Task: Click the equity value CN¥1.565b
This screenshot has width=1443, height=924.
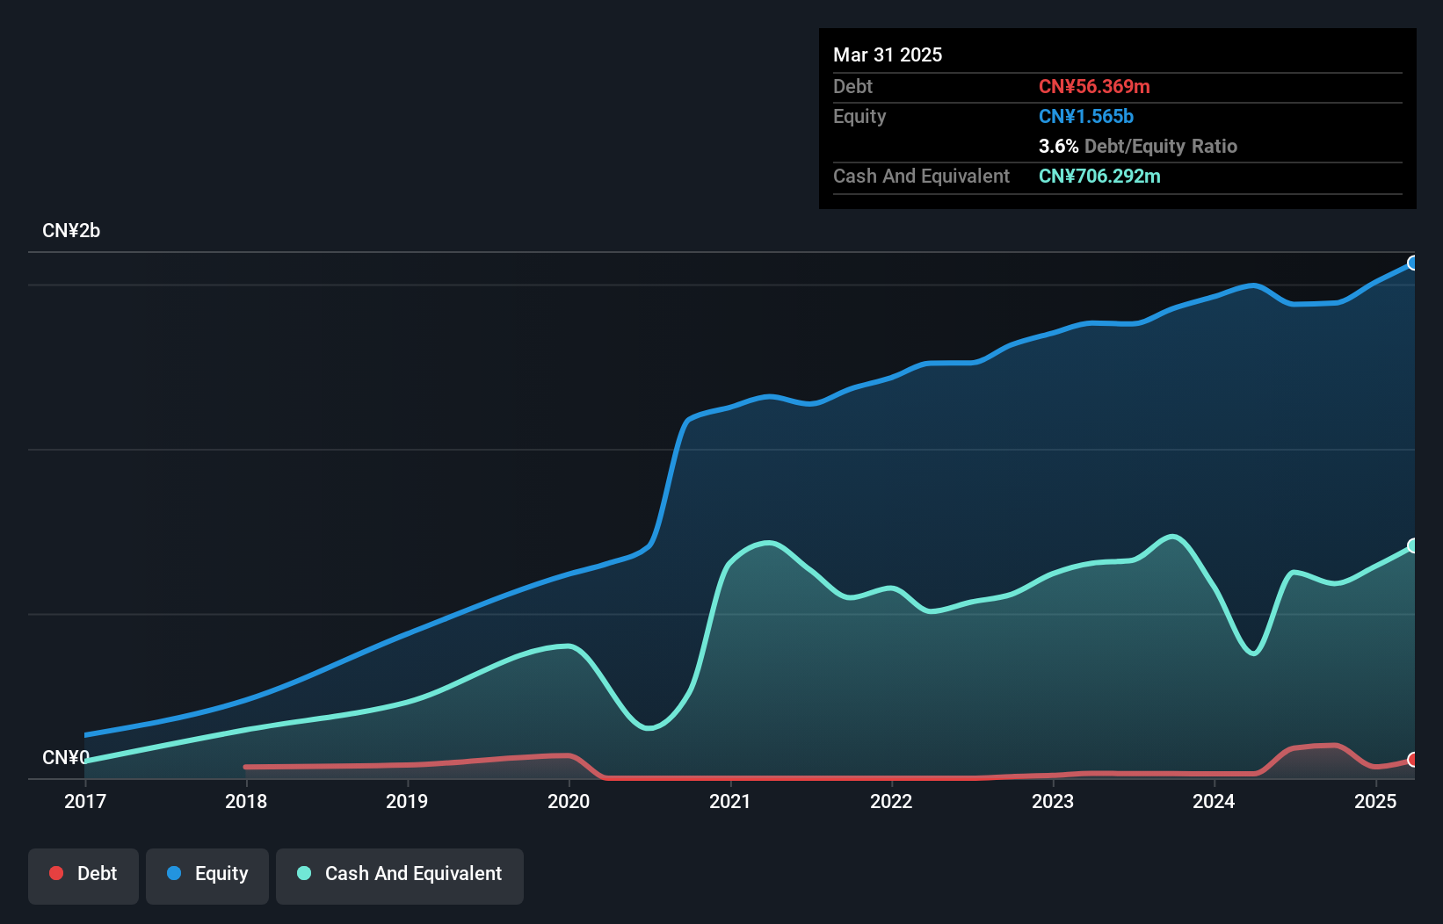Action: click(1086, 116)
